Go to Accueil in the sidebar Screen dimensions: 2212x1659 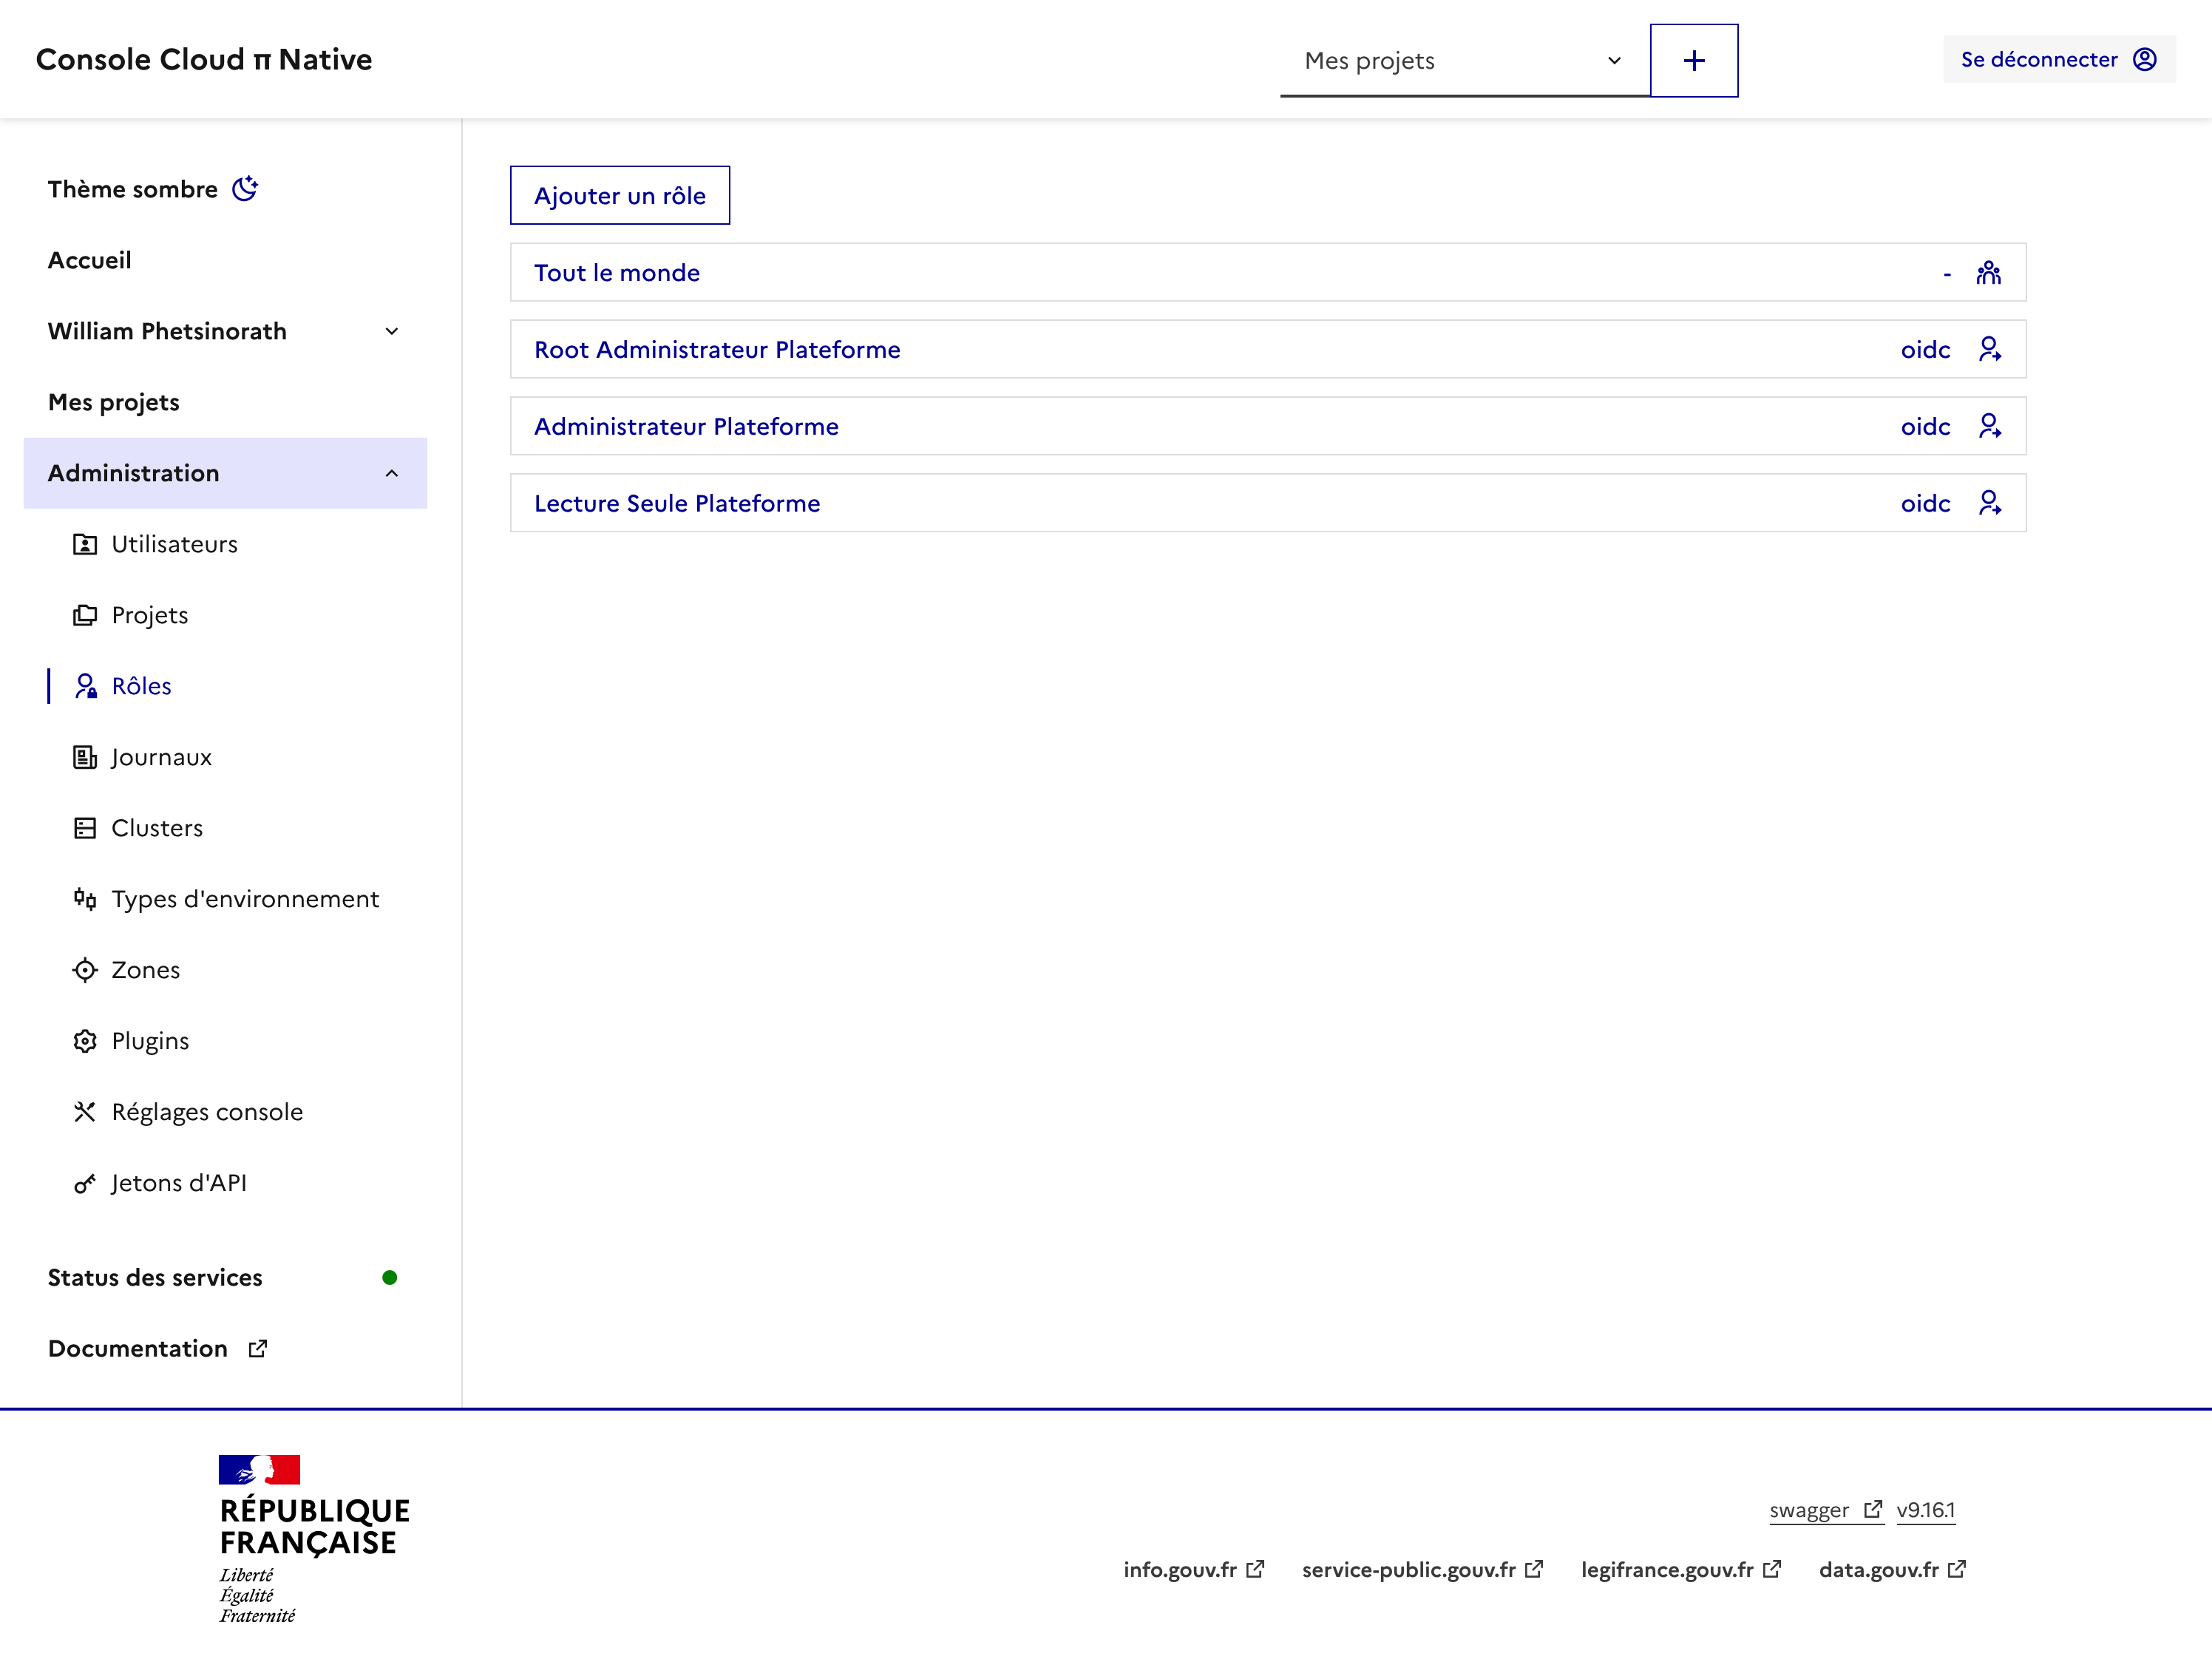(89, 260)
